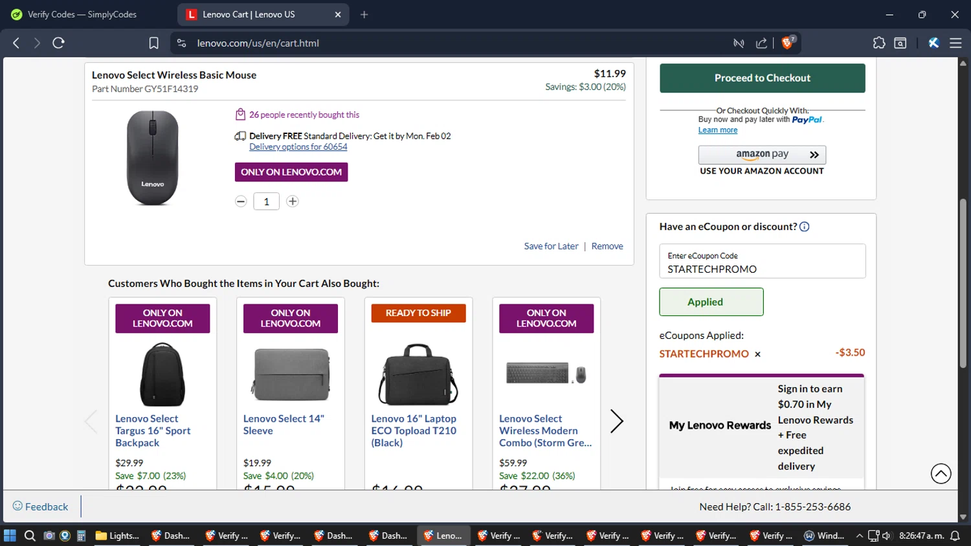
Task: Open the Feedback button
Action: coord(40,506)
